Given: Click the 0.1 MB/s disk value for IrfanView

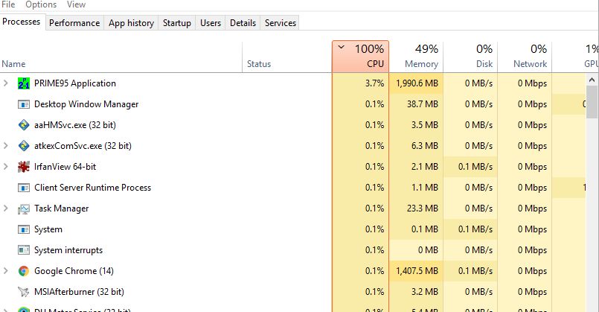Looking at the screenshot, I should click(x=475, y=167).
